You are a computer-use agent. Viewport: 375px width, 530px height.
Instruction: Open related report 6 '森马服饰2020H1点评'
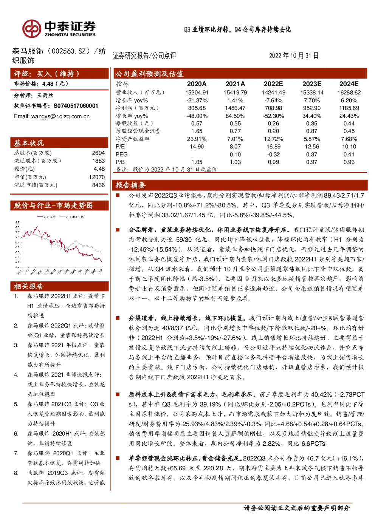[x=66, y=438]
